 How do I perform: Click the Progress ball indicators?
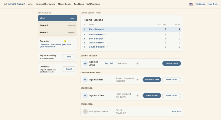tap(70, 41)
